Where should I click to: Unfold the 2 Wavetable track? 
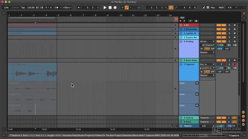[181, 29]
